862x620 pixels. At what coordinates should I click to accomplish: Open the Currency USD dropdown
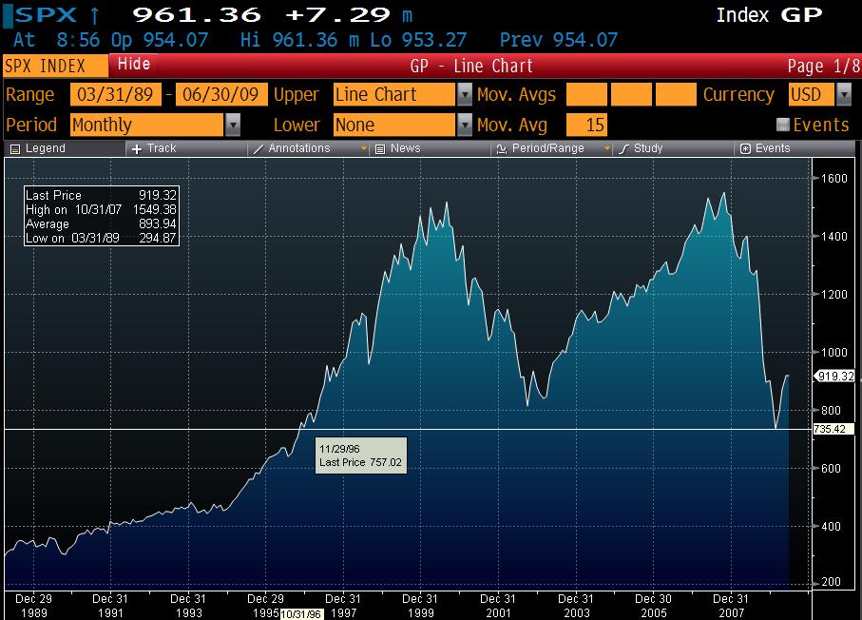[842, 95]
